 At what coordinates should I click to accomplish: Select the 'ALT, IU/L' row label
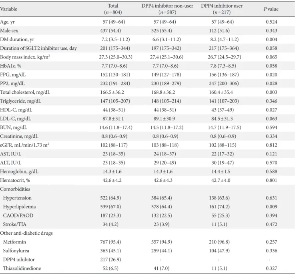(x=10, y=163)
